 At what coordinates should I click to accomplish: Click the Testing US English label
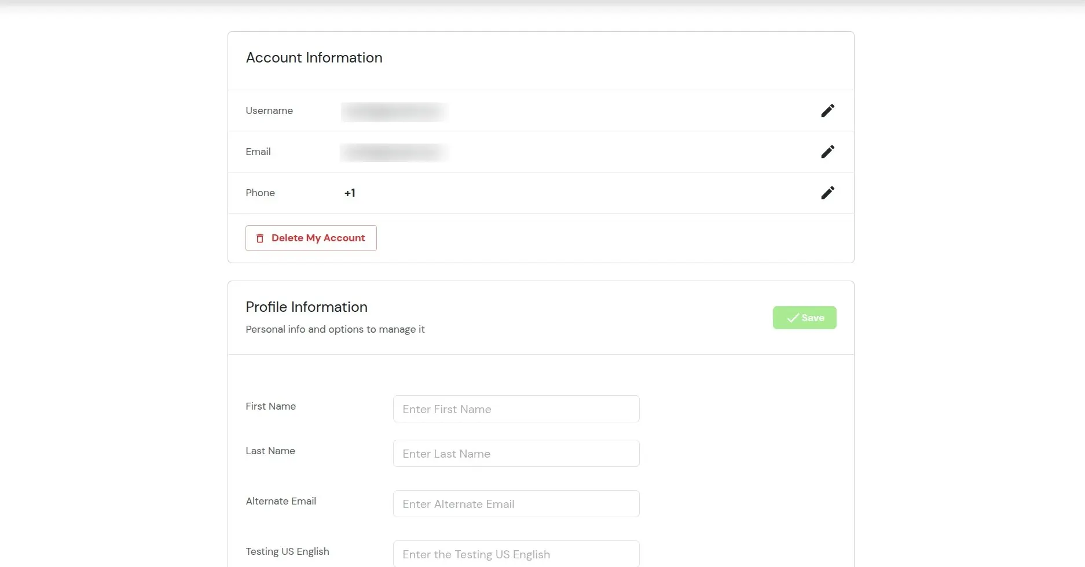287,551
